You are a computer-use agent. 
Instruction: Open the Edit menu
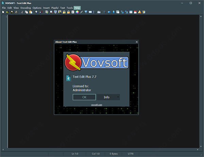point(10,8)
